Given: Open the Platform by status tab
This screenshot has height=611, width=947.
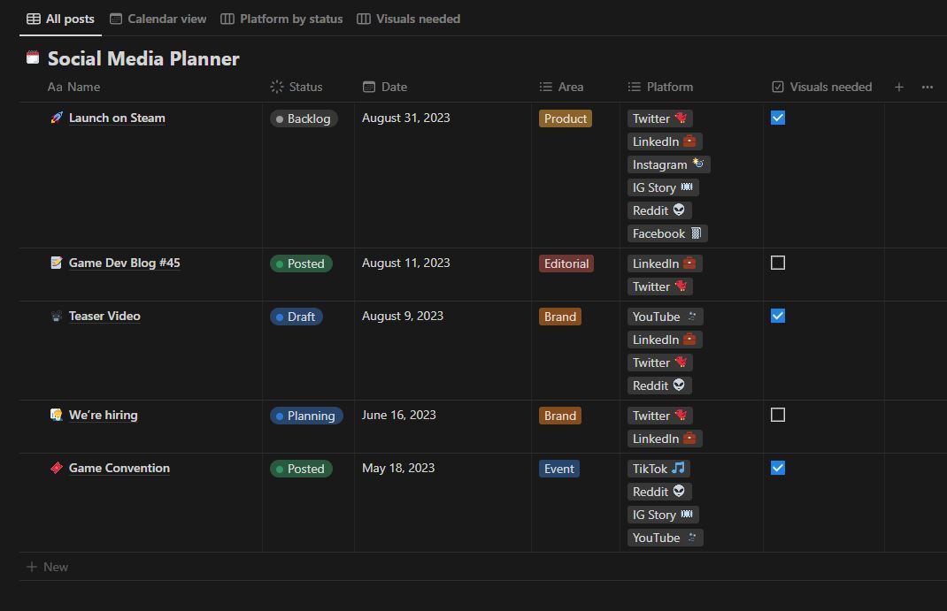Looking at the screenshot, I should point(281,18).
